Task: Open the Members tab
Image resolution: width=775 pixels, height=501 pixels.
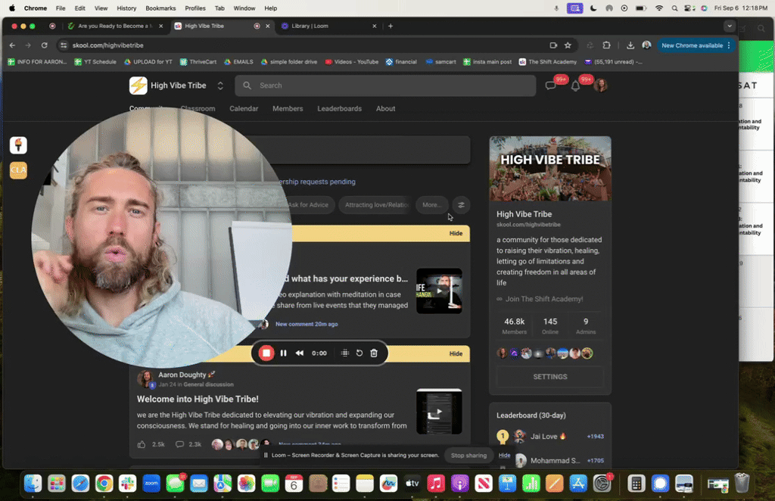Action: coord(288,109)
